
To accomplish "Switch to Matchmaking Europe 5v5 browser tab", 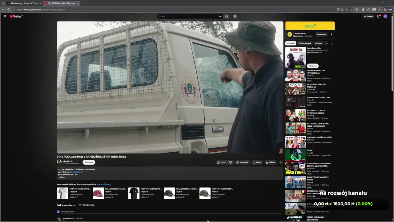I will (25, 3).
